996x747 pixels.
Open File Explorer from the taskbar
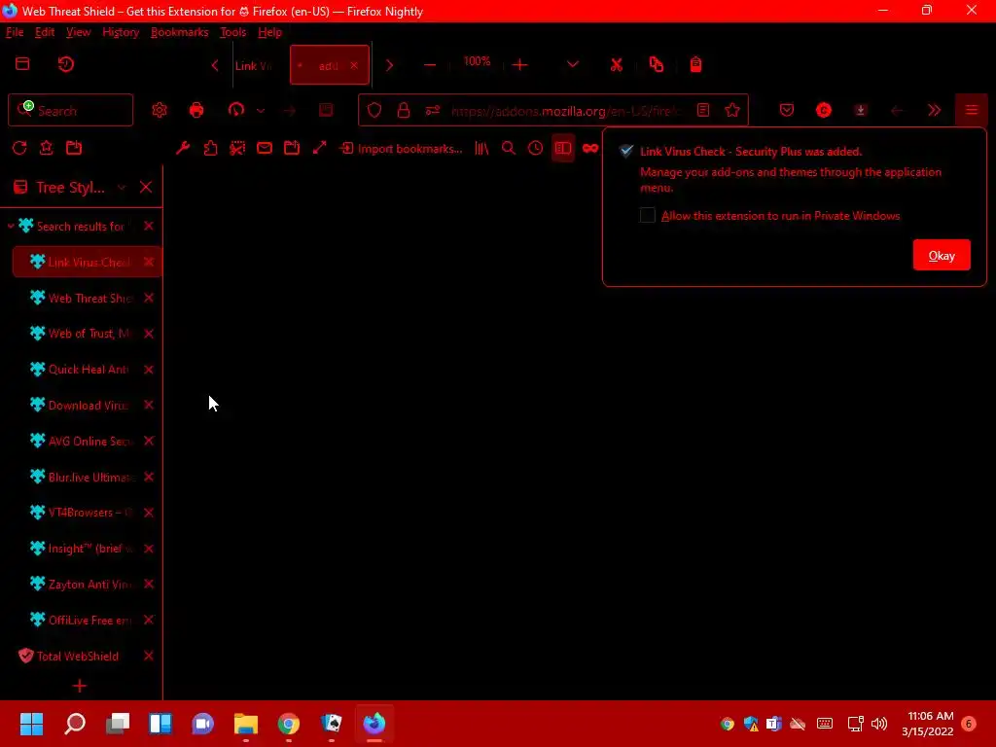coord(246,724)
